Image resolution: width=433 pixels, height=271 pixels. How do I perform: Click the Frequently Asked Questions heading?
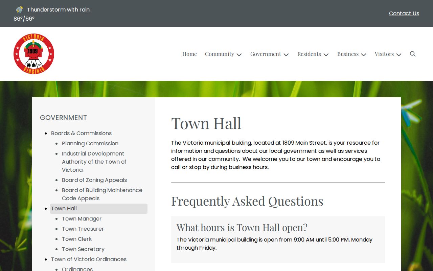[247, 201]
